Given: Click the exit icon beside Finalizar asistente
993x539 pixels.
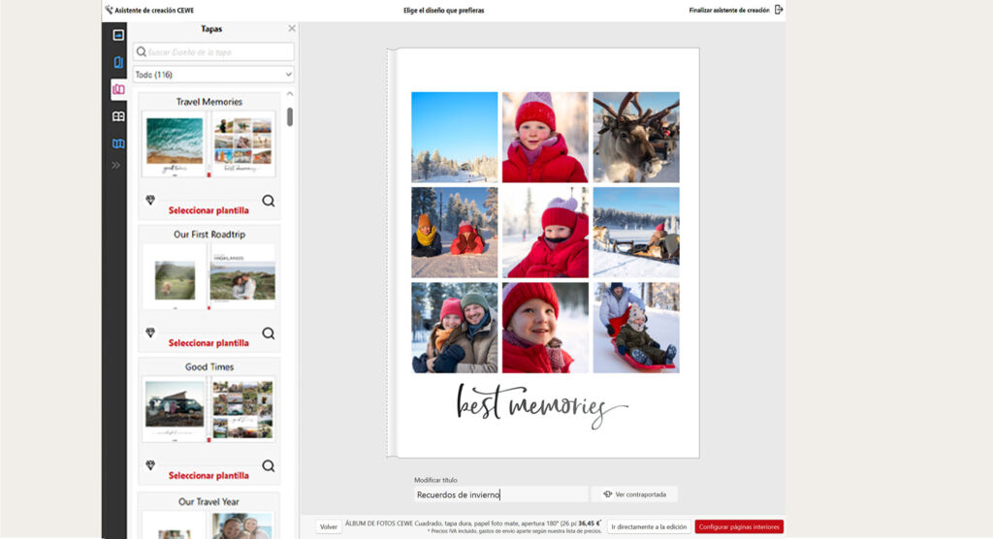Looking at the screenshot, I should click(x=779, y=10).
